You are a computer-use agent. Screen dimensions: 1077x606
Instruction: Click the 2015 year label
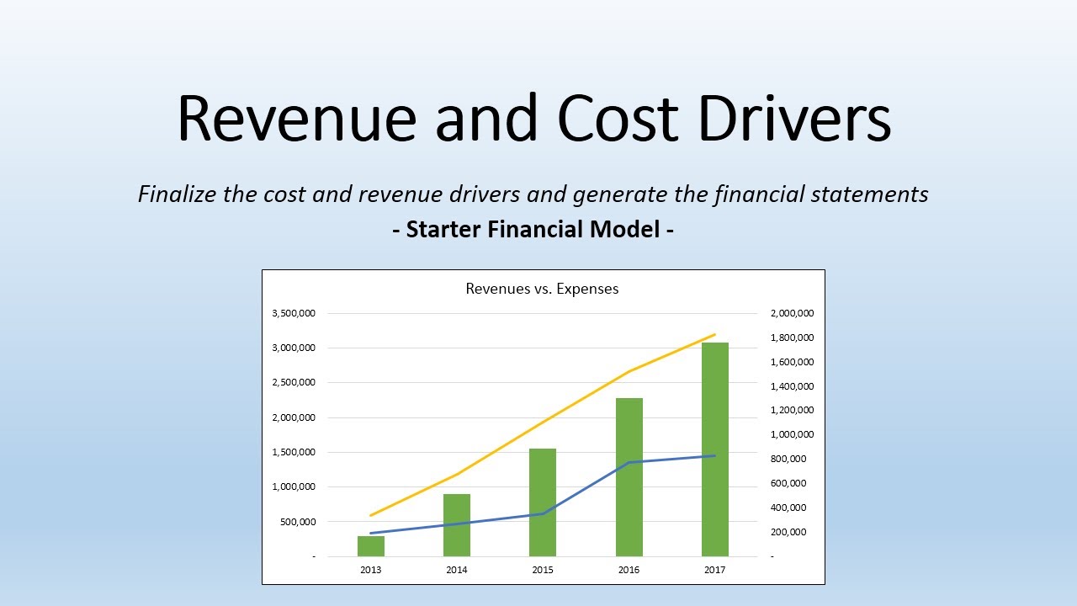(543, 570)
